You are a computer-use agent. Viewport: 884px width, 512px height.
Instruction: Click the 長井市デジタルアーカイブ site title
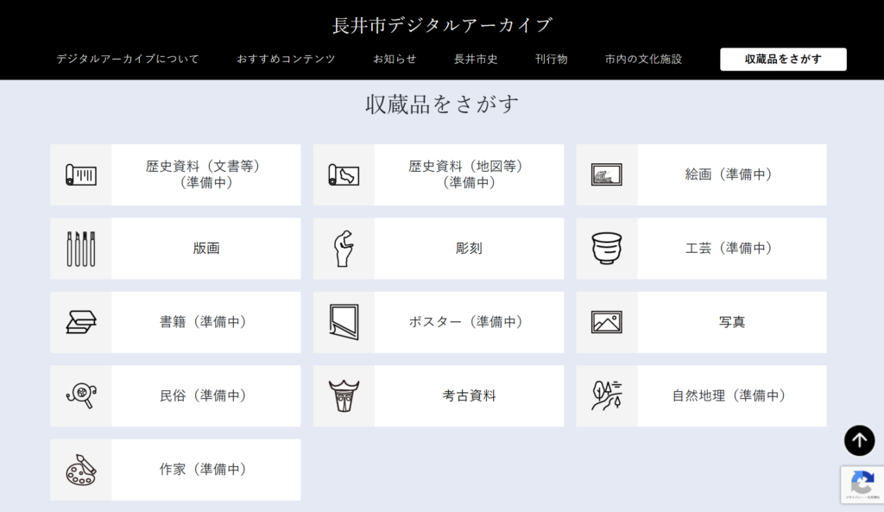(442, 25)
